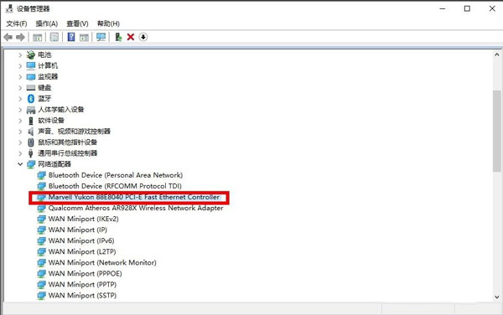The image size is (503, 315).
Task: Click the Forward arrow toolbar icon
Action: 20,37
